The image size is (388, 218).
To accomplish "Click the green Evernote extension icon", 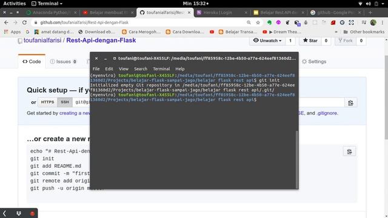I will [x=269, y=22].
